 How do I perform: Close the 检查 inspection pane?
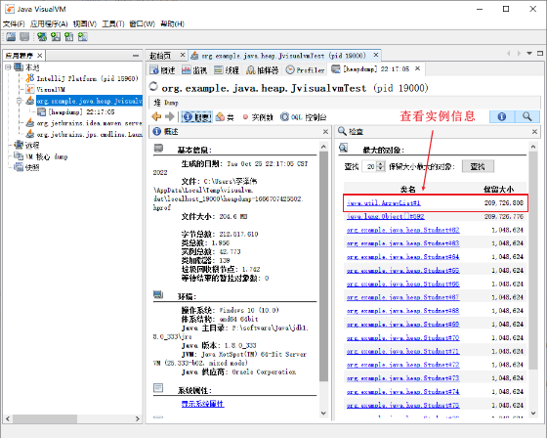[534, 132]
